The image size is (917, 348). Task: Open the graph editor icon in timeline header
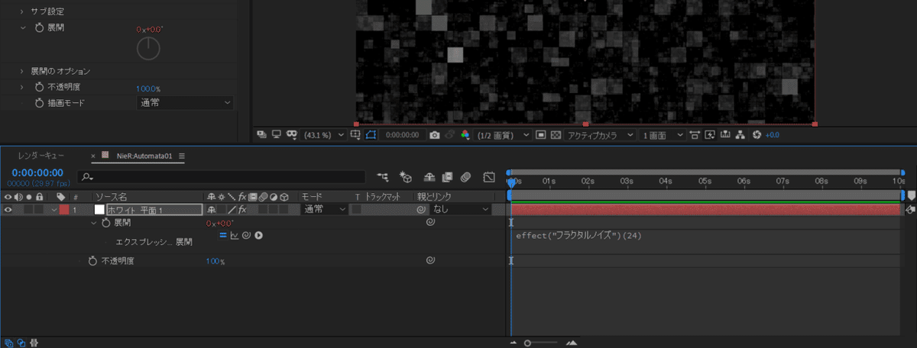click(489, 177)
